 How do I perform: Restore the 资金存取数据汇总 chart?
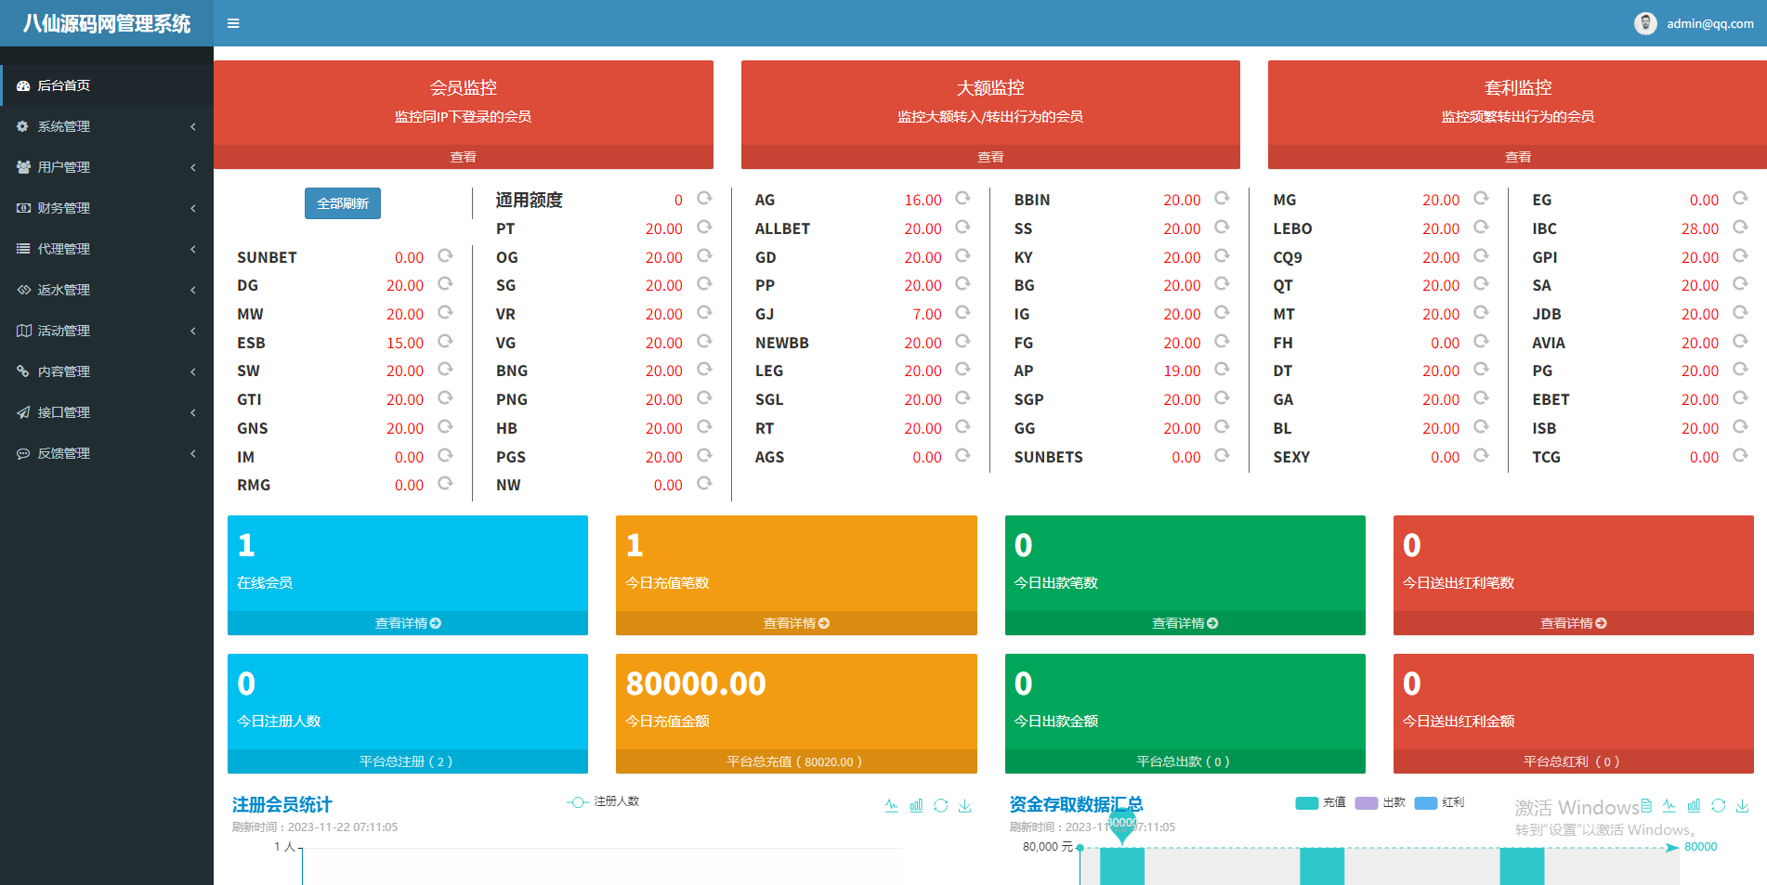click(x=1718, y=805)
